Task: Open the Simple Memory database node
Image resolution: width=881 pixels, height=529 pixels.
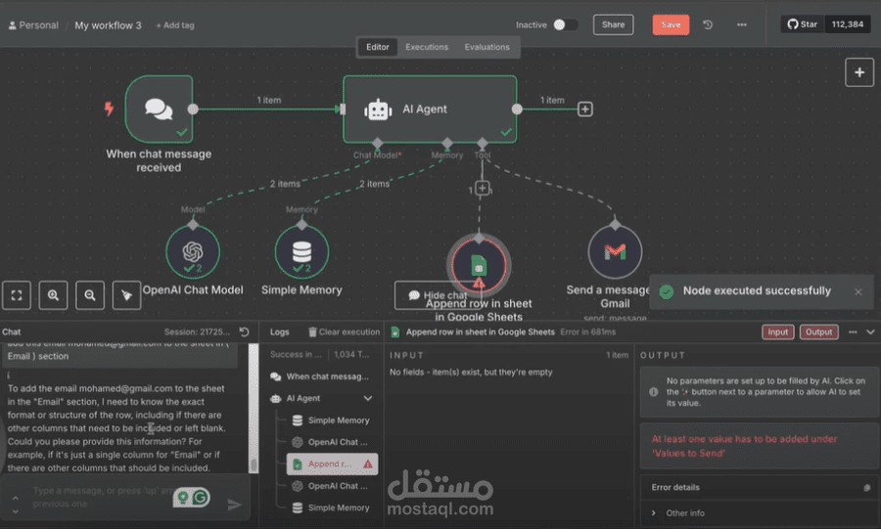Action: [x=301, y=252]
